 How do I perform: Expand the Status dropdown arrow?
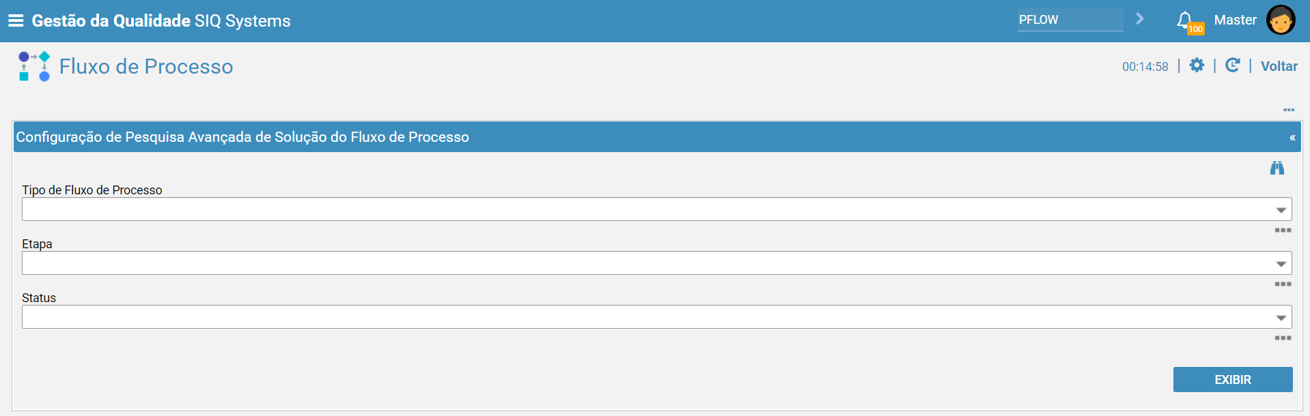pyautogui.click(x=1281, y=318)
